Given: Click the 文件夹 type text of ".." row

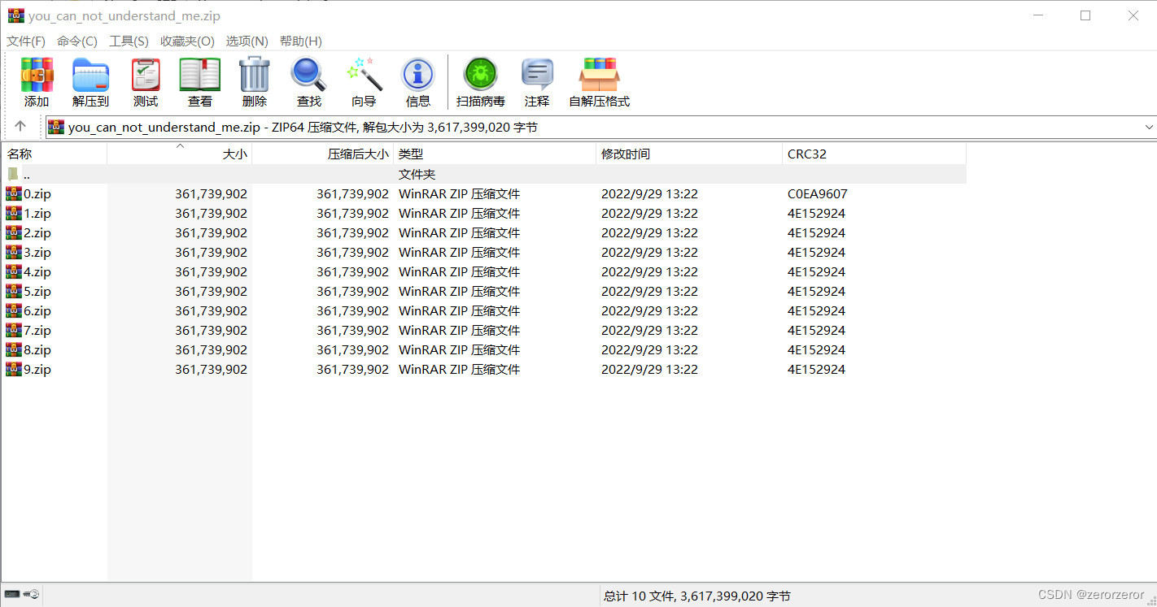Looking at the screenshot, I should (417, 174).
